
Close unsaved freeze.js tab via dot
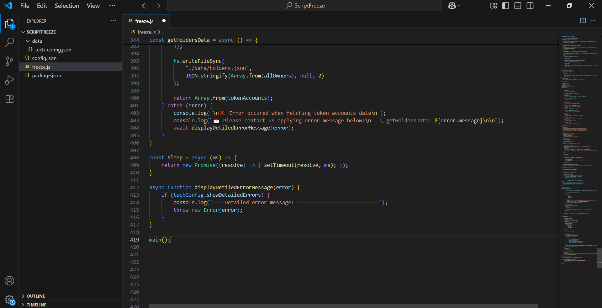pyautogui.click(x=164, y=21)
